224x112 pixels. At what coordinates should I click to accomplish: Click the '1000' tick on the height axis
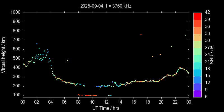click(15, 12)
